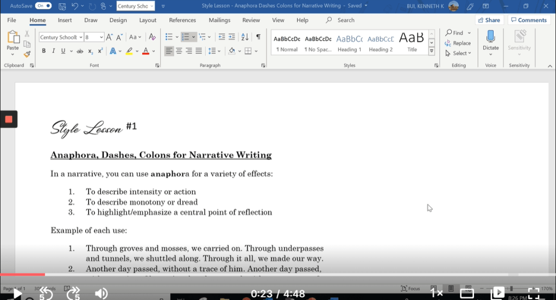
Task: Toggle the Show/Hide paragraph marks icon
Action: pyautogui.click(x=258, y=37)
